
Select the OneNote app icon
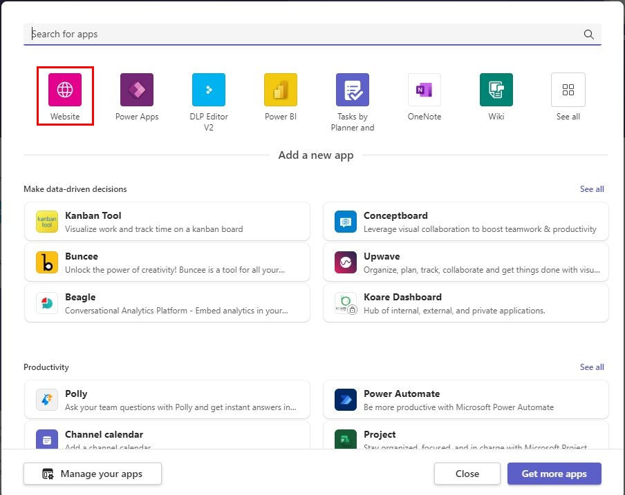tap(425, 90)
